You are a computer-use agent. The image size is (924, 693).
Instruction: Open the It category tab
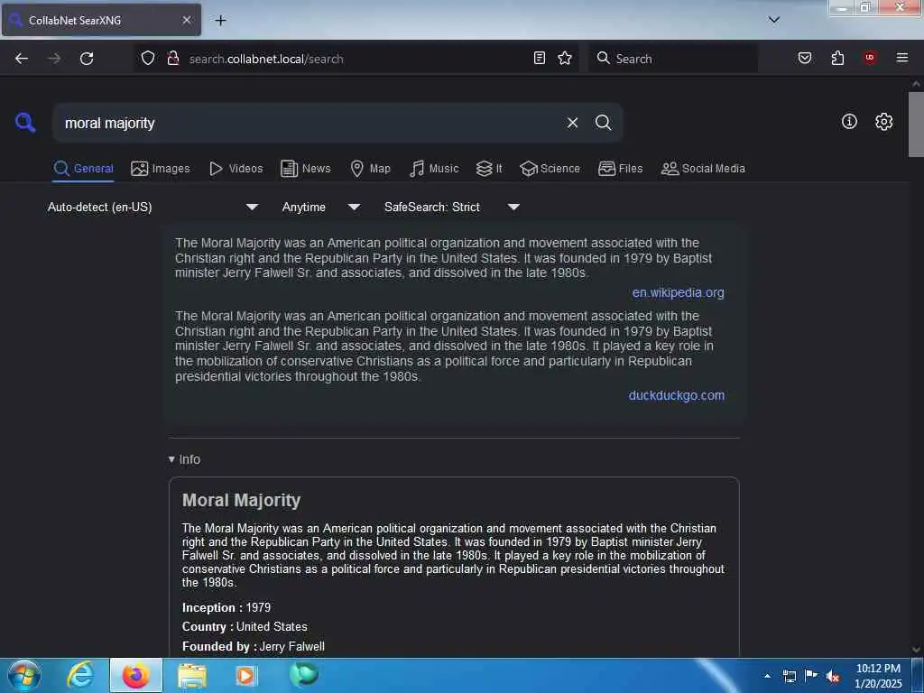[489, 169]
